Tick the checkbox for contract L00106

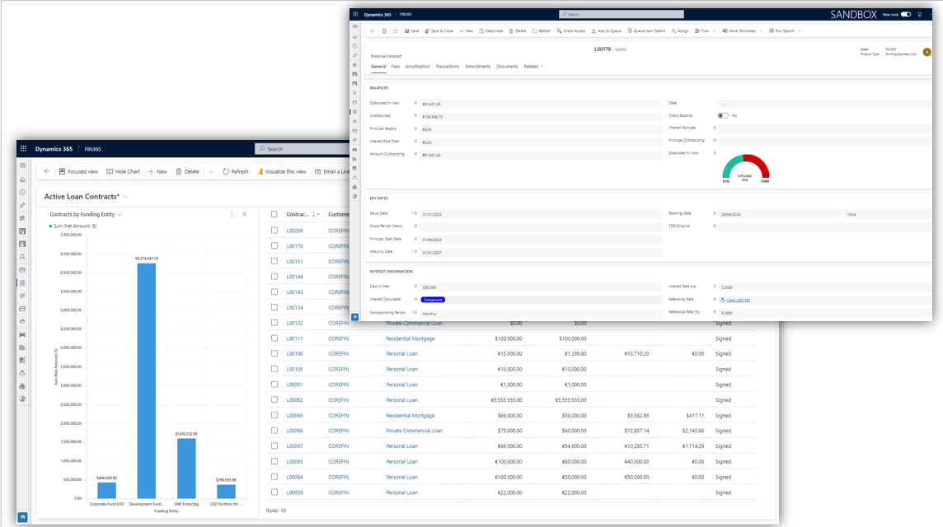pyautogui.click(x=274, y=353)
